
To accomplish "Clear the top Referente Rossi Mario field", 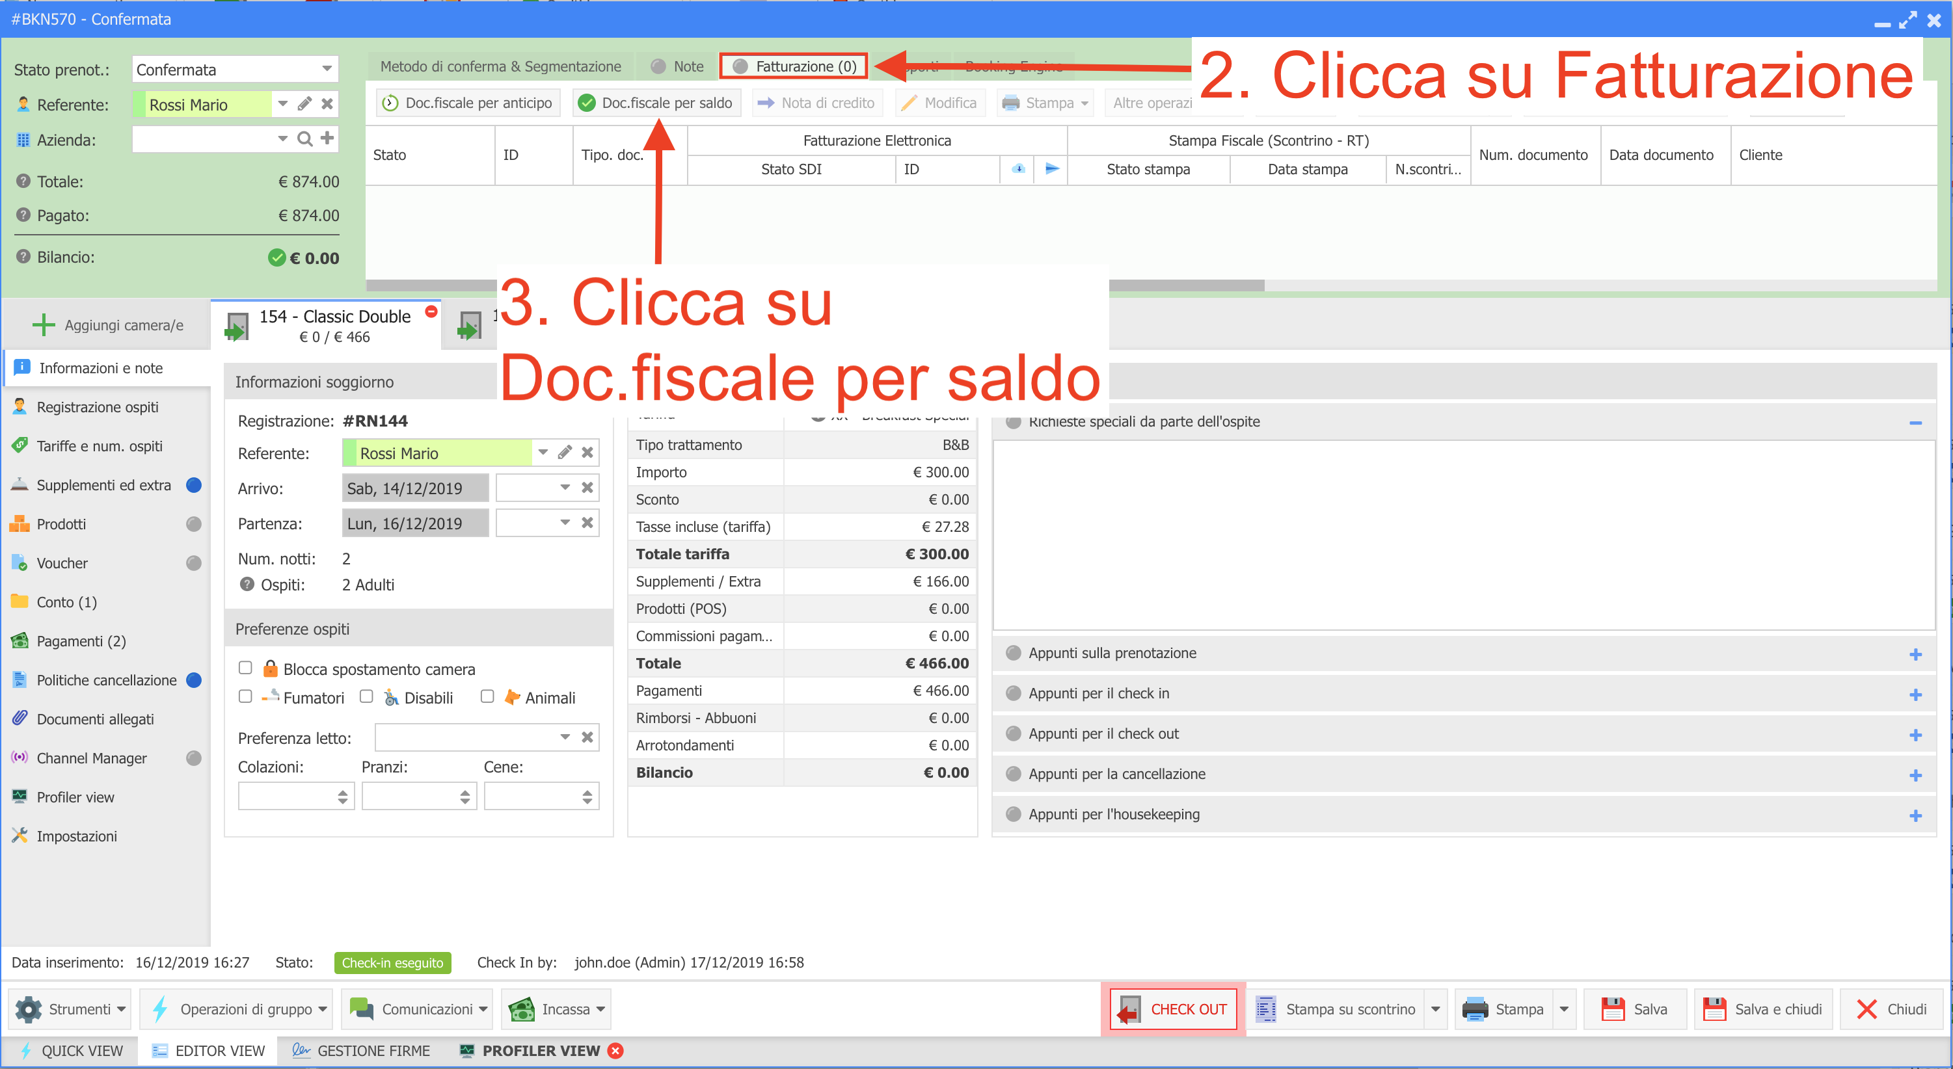I will 327,104.
